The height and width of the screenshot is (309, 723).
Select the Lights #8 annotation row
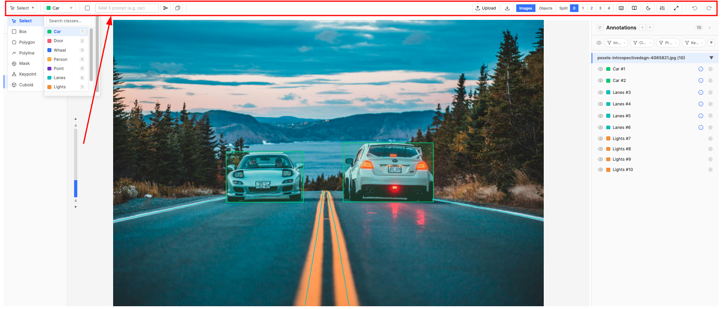655,149
